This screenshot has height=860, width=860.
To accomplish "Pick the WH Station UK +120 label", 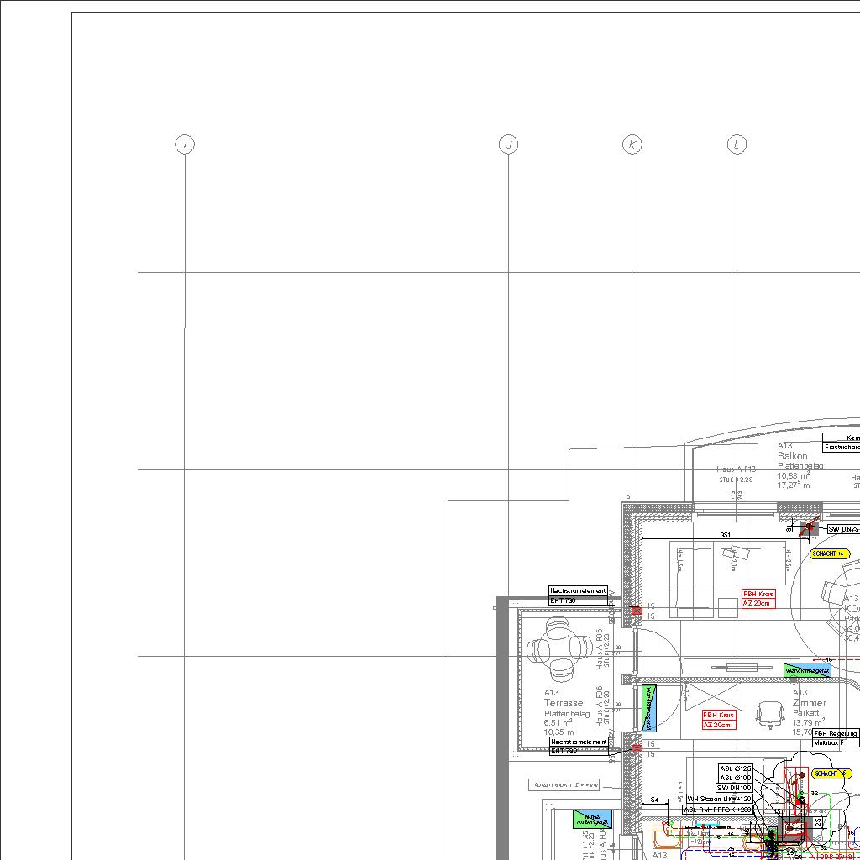I will click(x=719, y=800).
